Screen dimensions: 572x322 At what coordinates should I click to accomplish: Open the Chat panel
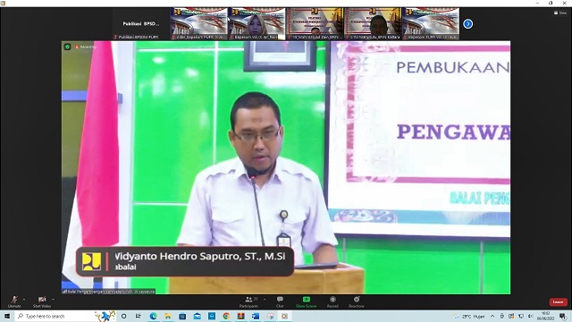click(x=280, y=301)
